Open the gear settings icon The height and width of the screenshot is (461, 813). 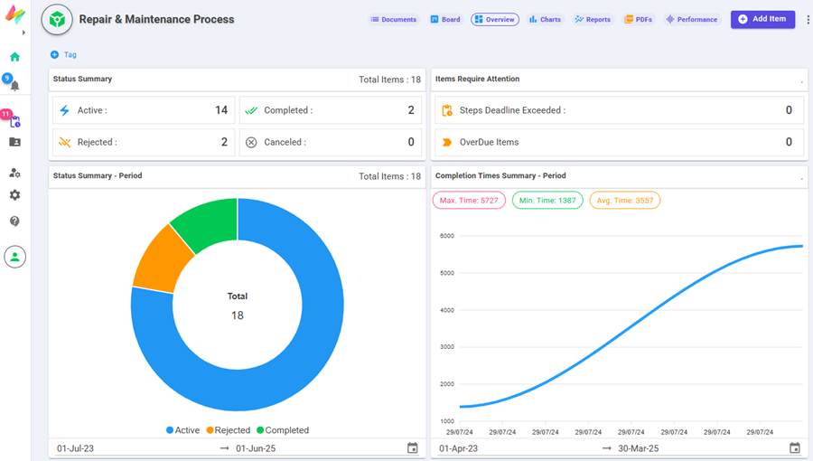point(14,195)
